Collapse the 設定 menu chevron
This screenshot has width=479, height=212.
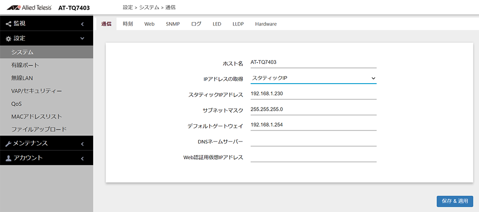point(82,38)
